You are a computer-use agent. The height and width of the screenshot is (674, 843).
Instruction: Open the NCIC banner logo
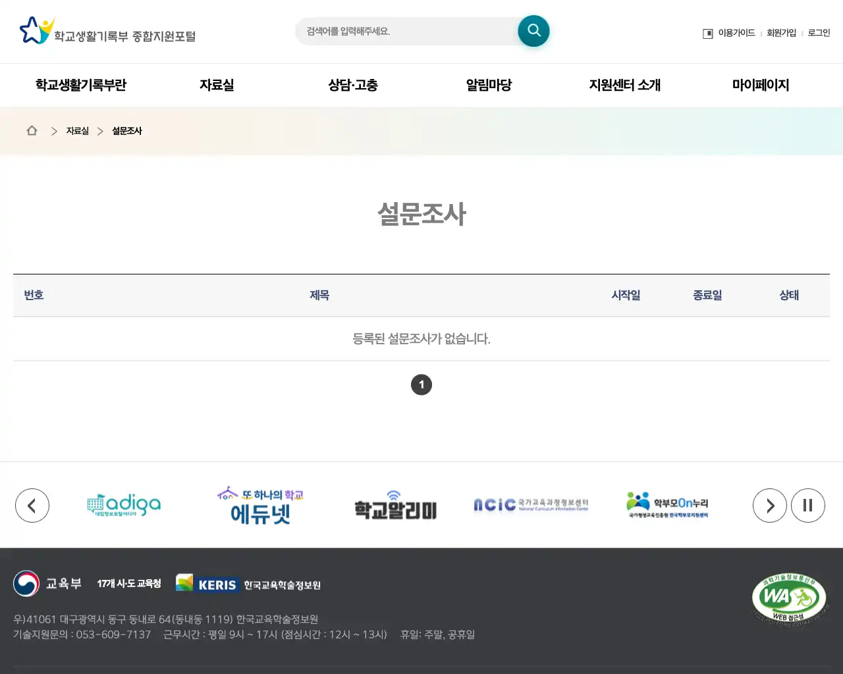click(x=531, y=505)
